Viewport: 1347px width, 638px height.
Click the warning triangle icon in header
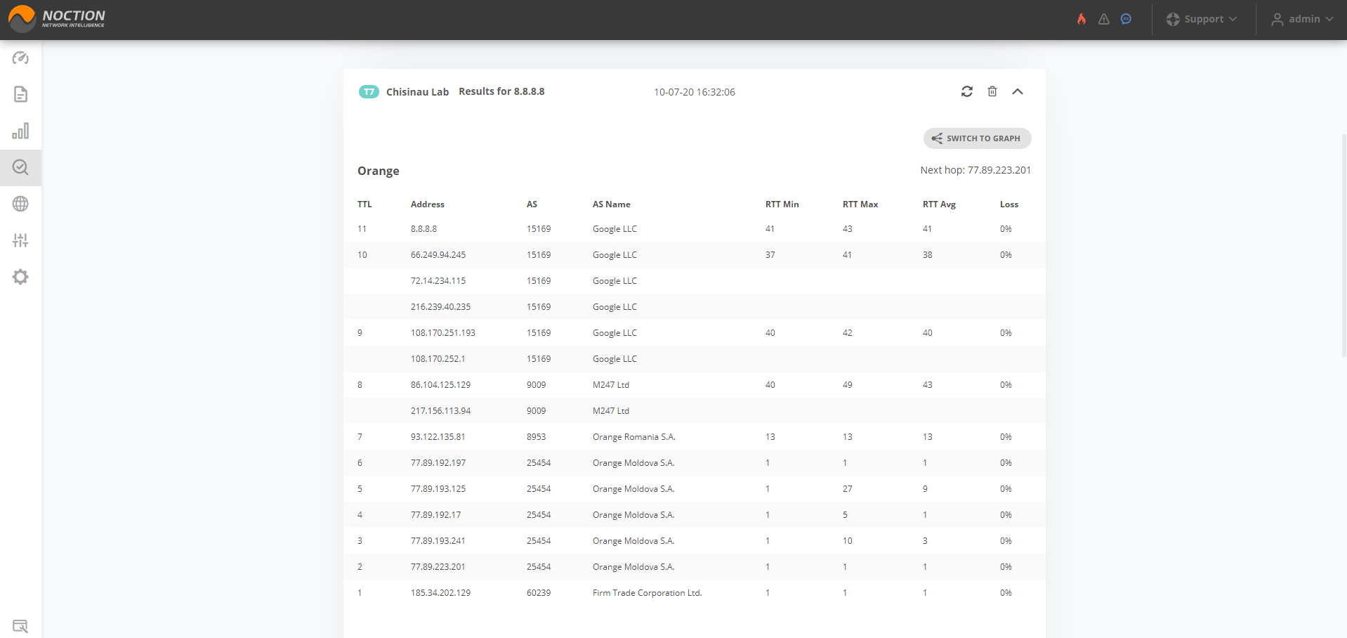pos(1104,19)
